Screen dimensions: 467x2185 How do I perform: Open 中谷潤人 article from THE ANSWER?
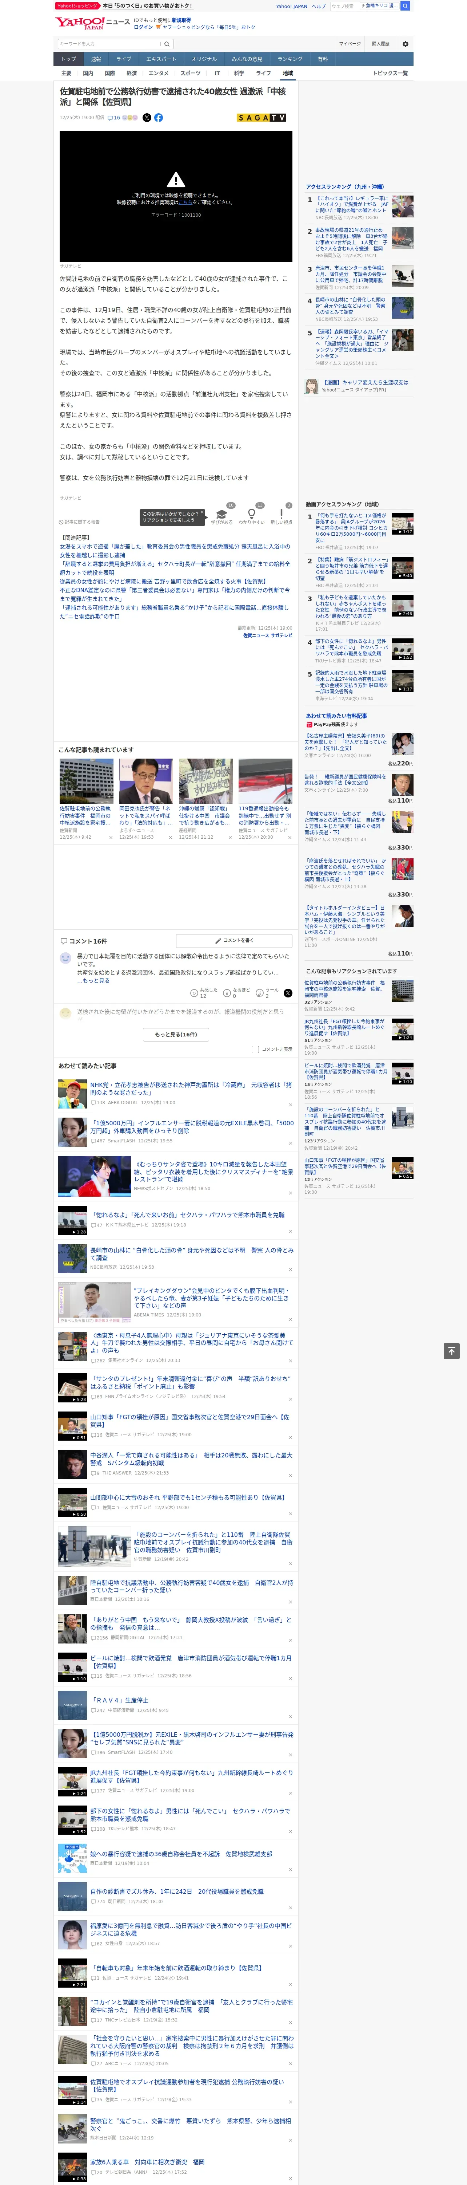click(192, 1458)
